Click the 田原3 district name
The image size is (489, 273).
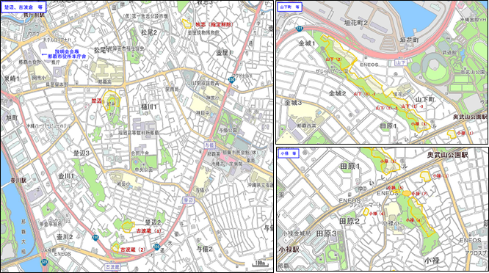pos(327,233)
